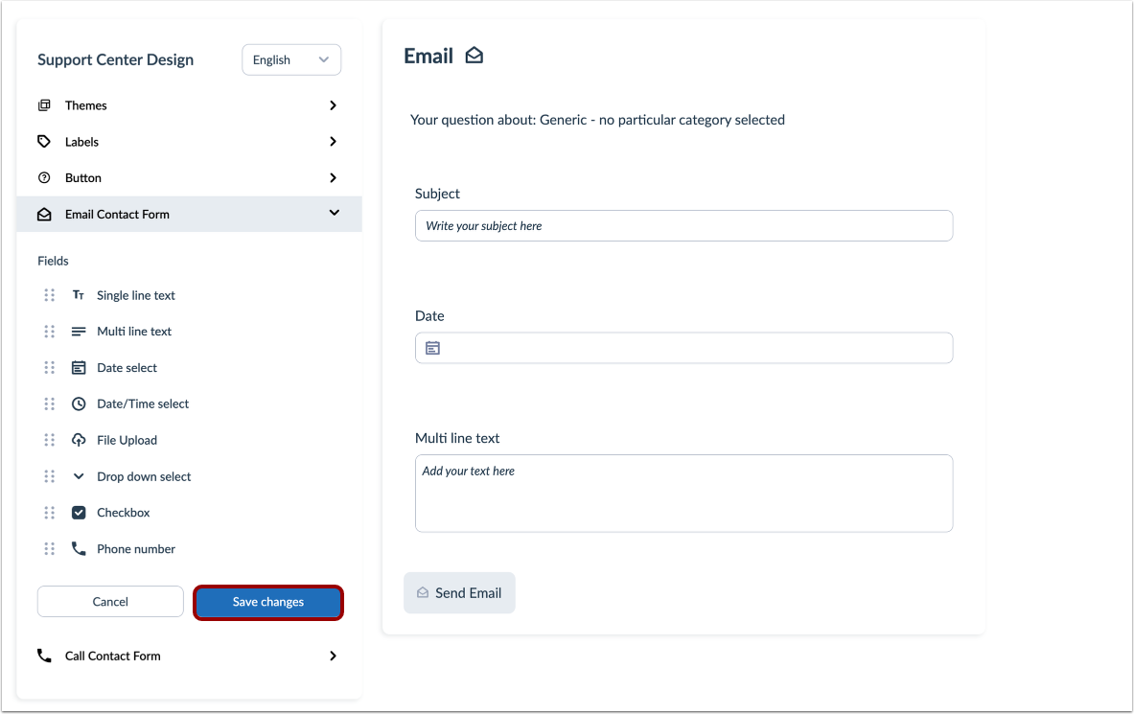Click the Send Email button

point(459,592)
